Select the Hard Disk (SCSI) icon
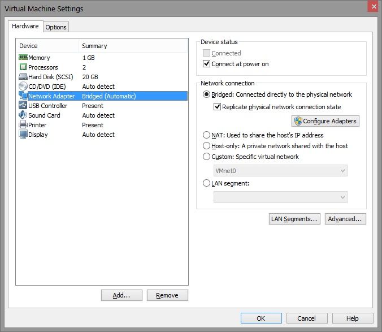 (23, 76)
